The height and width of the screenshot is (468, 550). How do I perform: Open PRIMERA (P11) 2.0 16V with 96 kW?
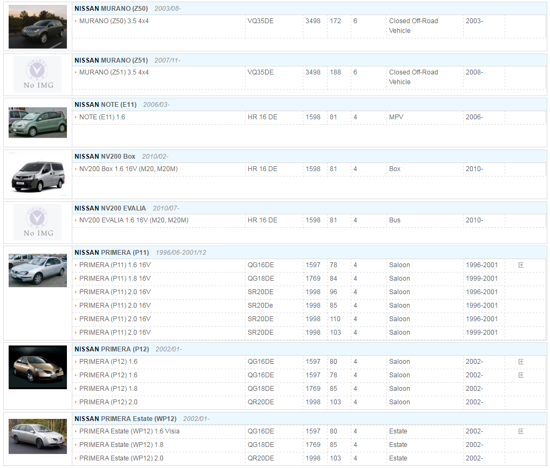(x=115, y=292)
